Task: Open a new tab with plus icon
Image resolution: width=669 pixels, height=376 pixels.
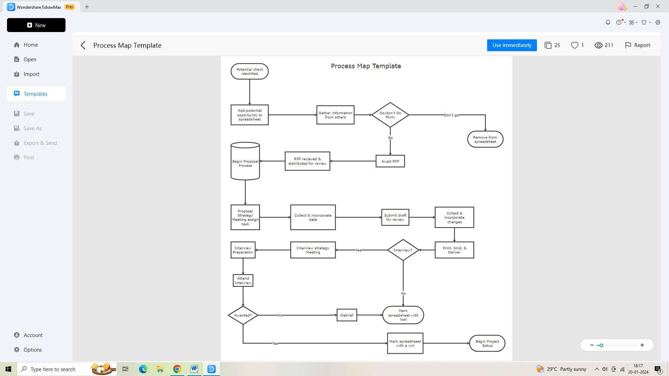Action: point(87,7)
